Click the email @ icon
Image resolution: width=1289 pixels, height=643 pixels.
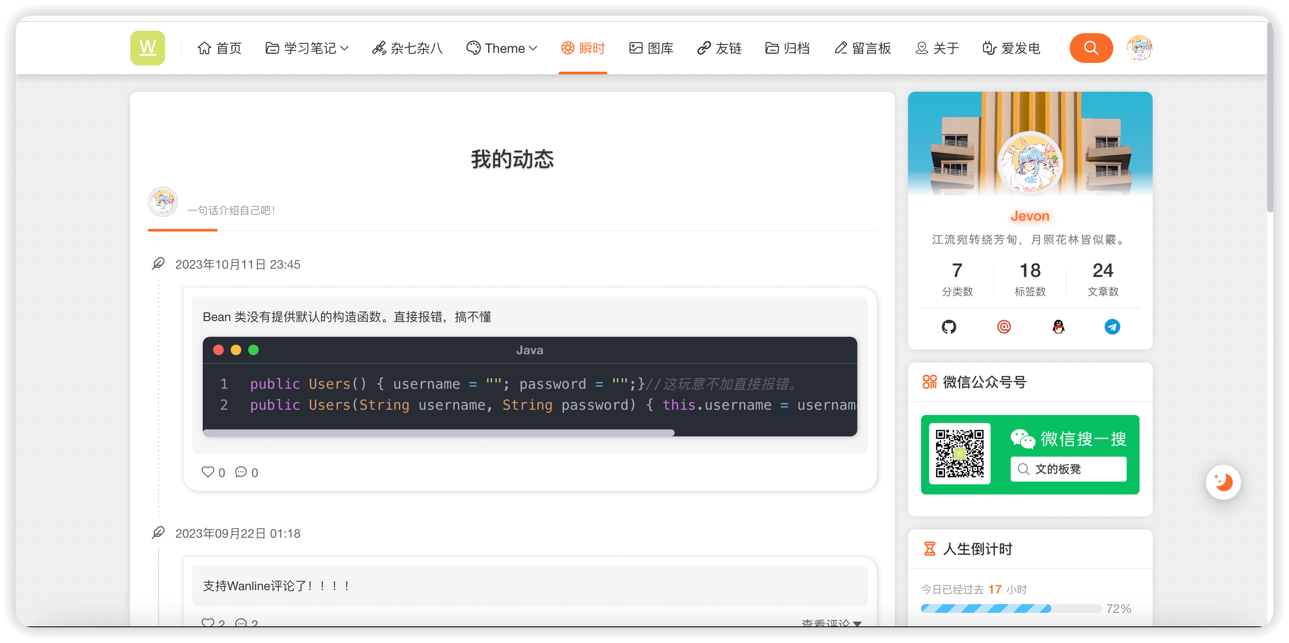[x=1004, y=327]
